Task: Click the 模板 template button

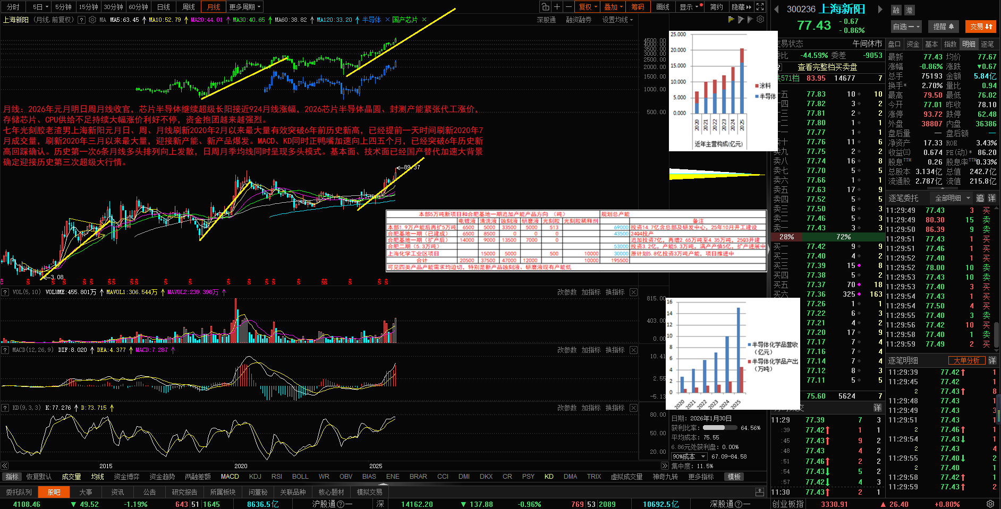Action: 734,477
